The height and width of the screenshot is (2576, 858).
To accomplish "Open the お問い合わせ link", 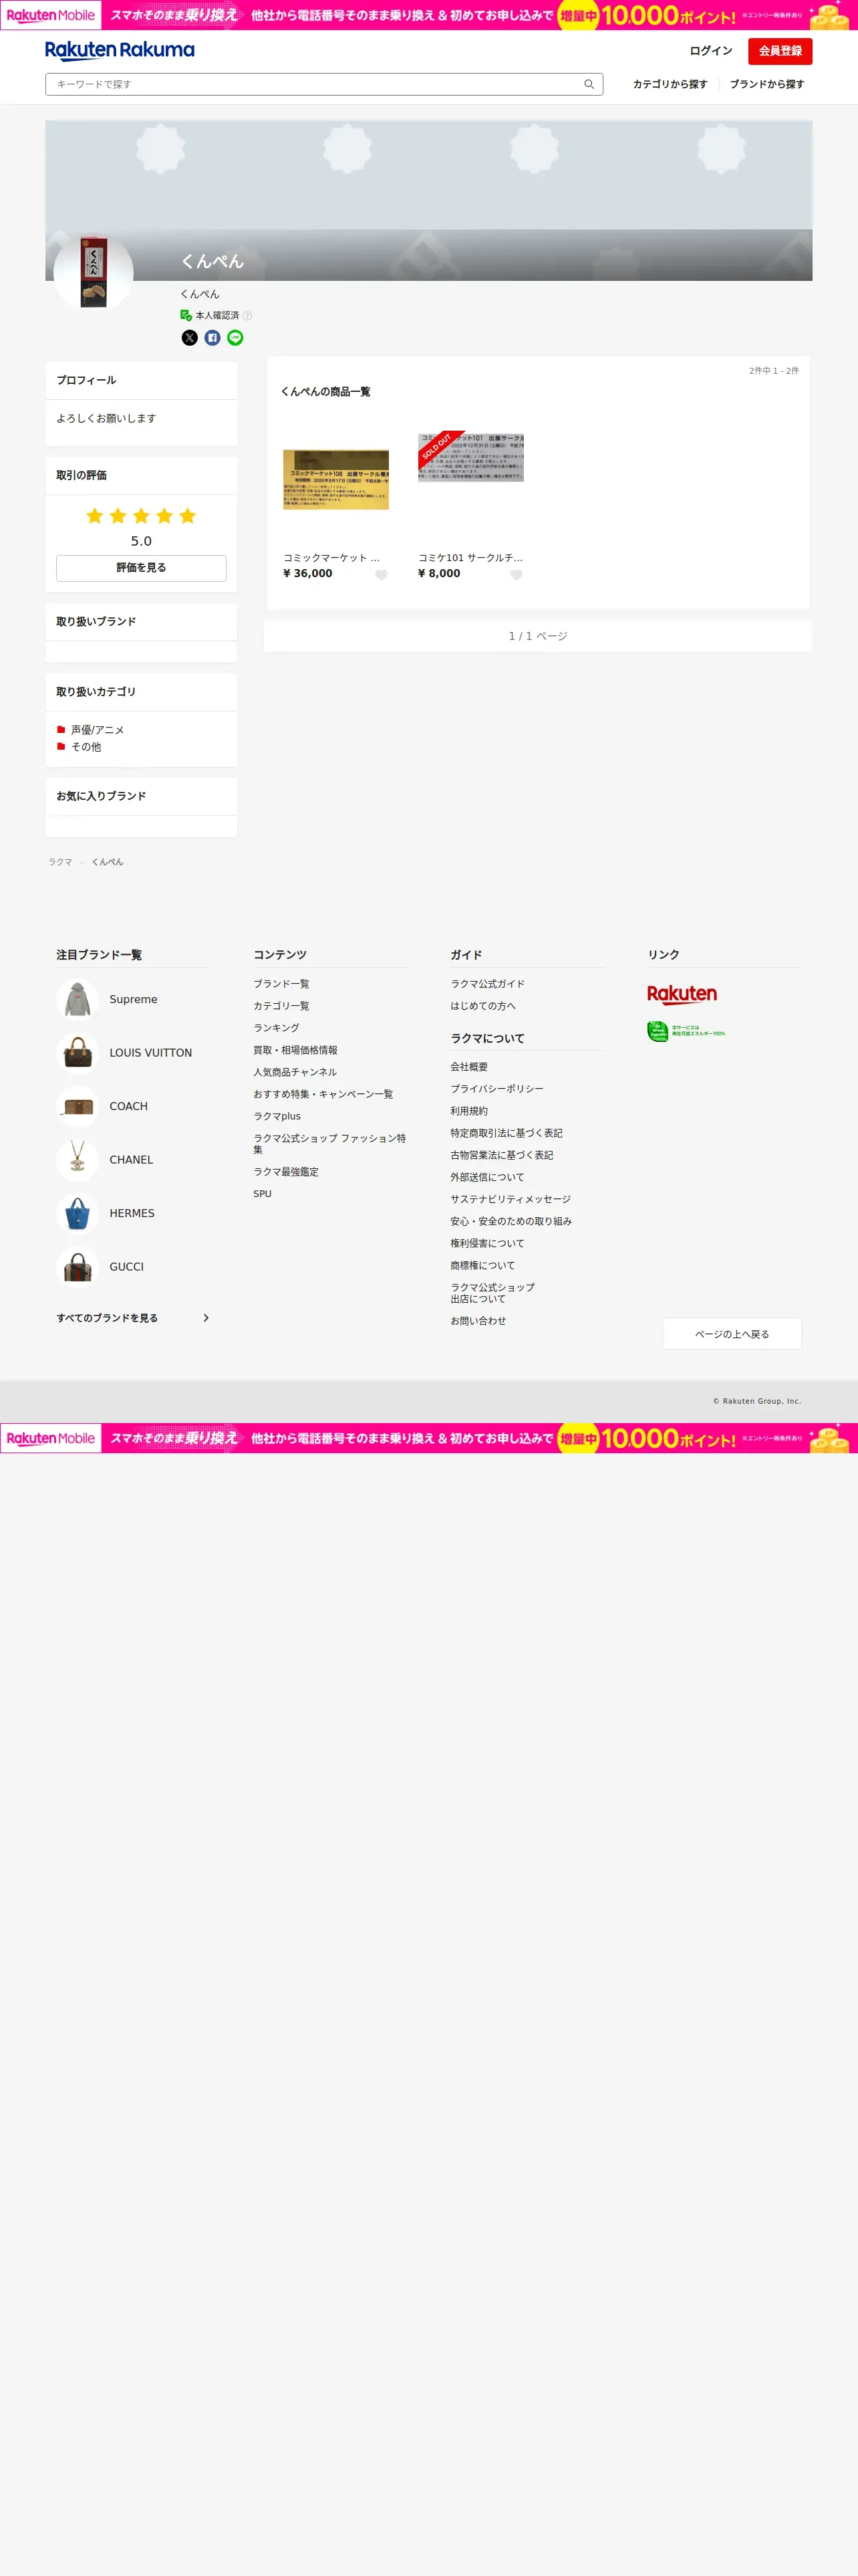I will click(x=478, y=1321).
